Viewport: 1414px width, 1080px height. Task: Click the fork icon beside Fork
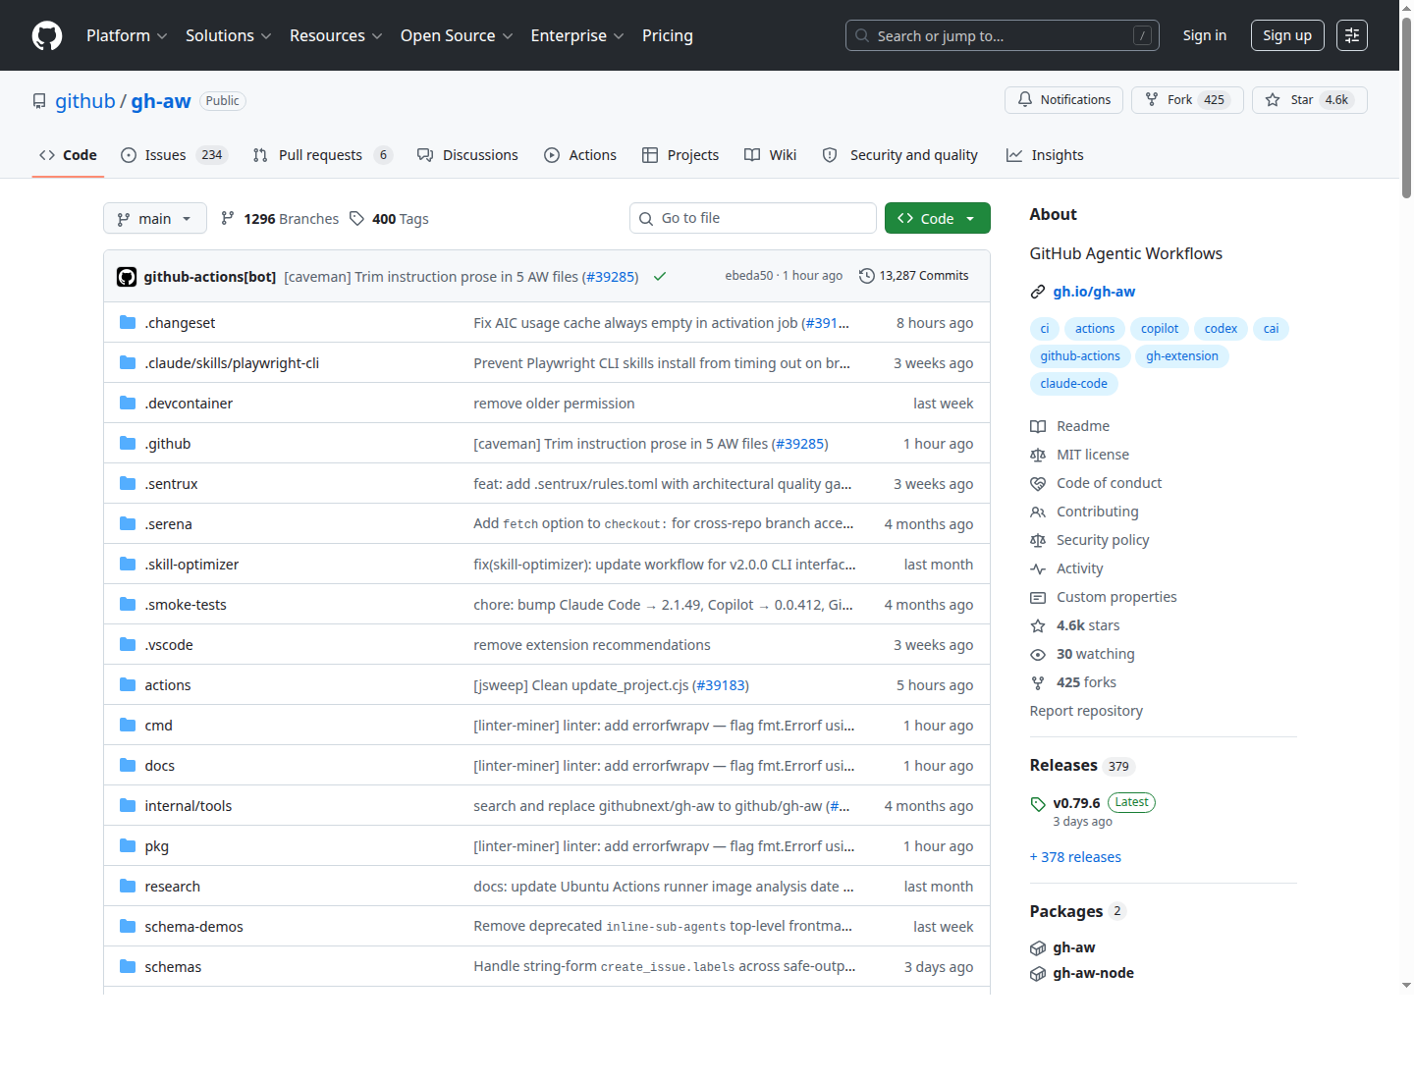coord(1152,100)
